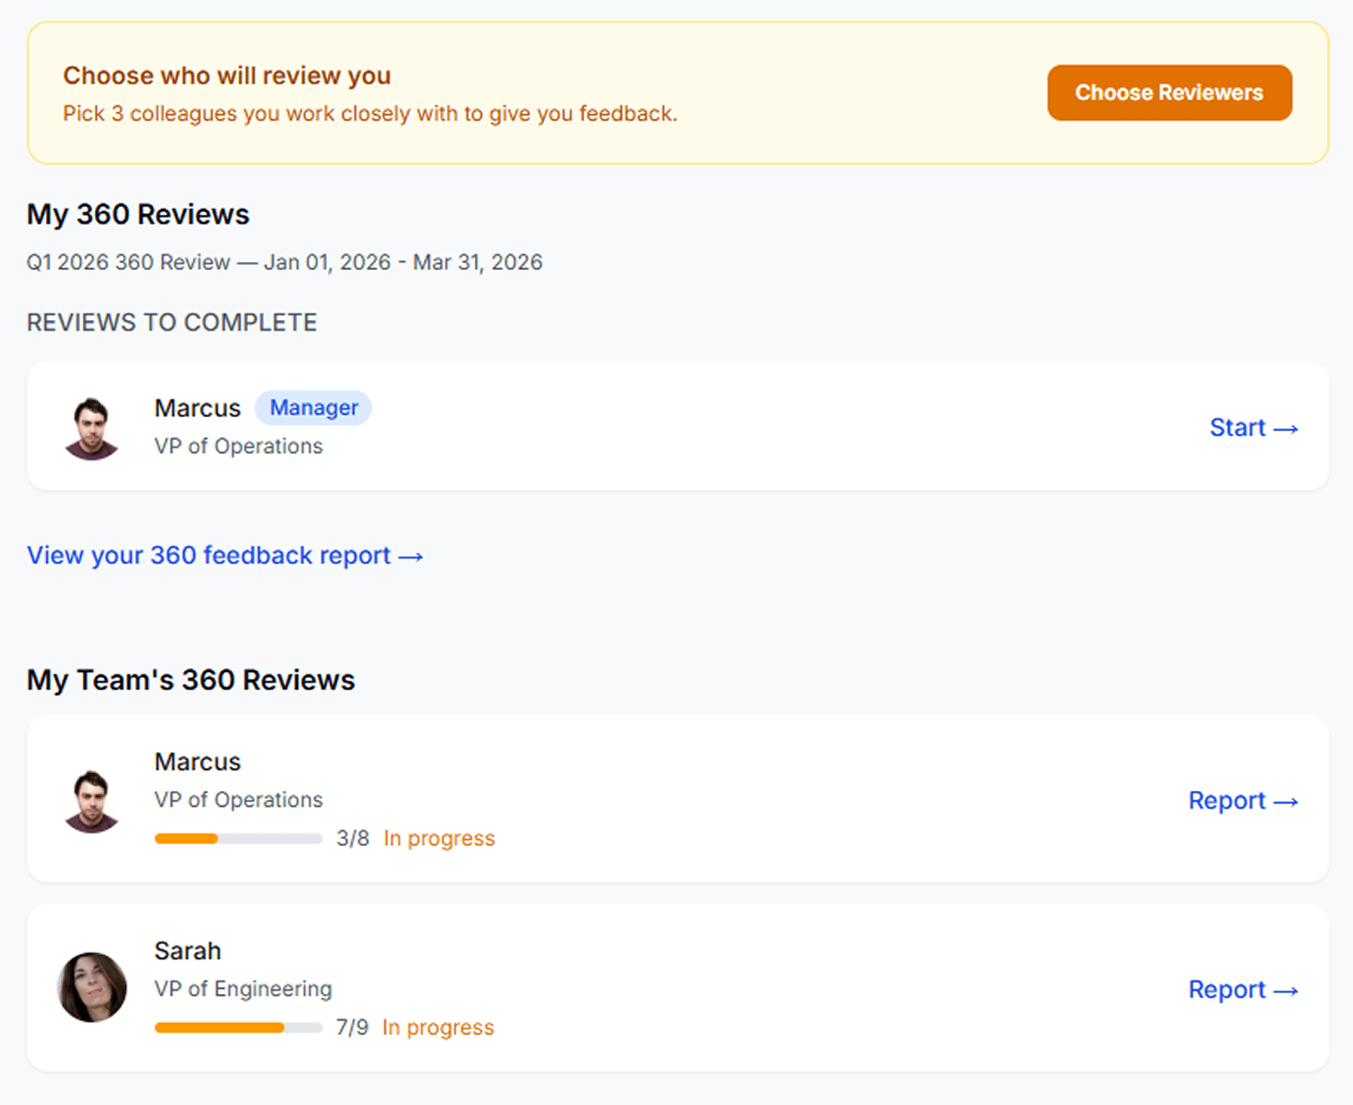This screenshot has width=1353, height=1105.
Task: Open Marcus's Report link in team reviews
Action: (x=1242, y=800)
